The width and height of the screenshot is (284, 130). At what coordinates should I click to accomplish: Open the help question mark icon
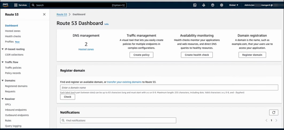pos(213,5)
